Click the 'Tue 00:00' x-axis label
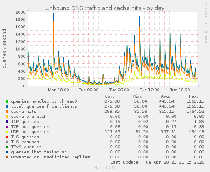This screenshot has height=172, width=210. click(89, 90)
